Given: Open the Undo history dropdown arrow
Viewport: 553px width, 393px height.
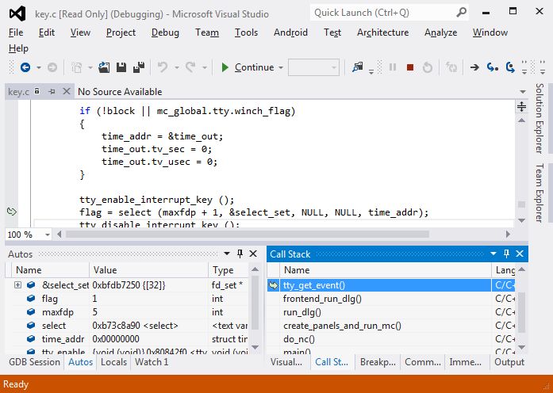Looking at the screenshot, I should tap(177, 67).
